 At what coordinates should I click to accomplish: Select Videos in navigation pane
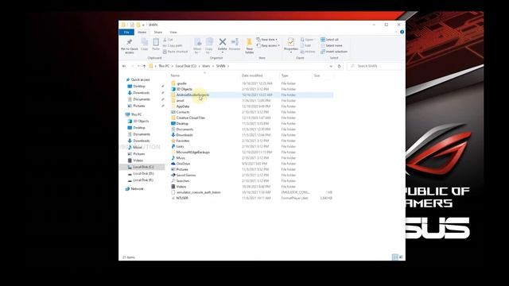(x=138, y=160)
